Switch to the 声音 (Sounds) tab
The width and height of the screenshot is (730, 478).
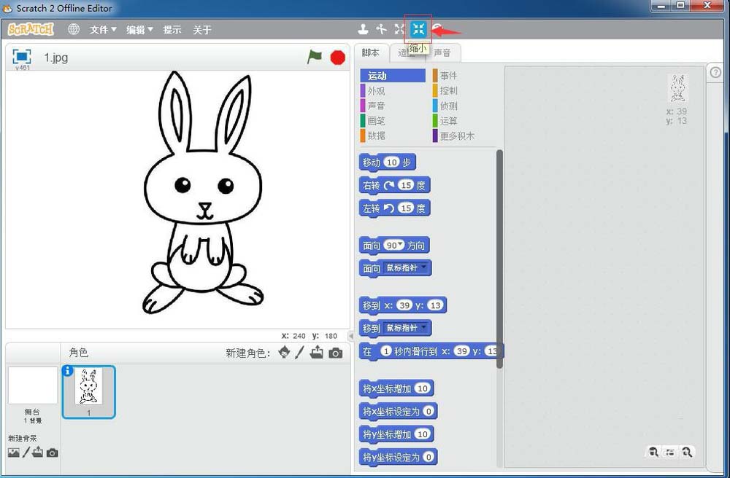[x=442, y=52]
